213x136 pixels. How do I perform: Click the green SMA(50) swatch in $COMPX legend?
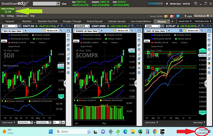click(106, 39)
